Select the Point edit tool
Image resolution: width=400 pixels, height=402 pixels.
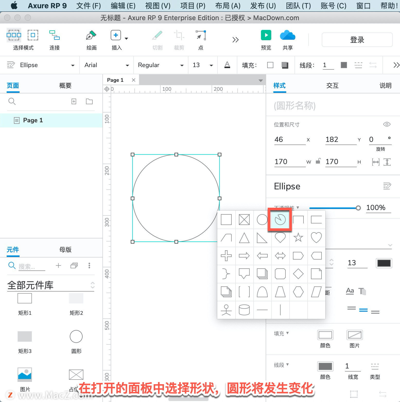point(201,40)
